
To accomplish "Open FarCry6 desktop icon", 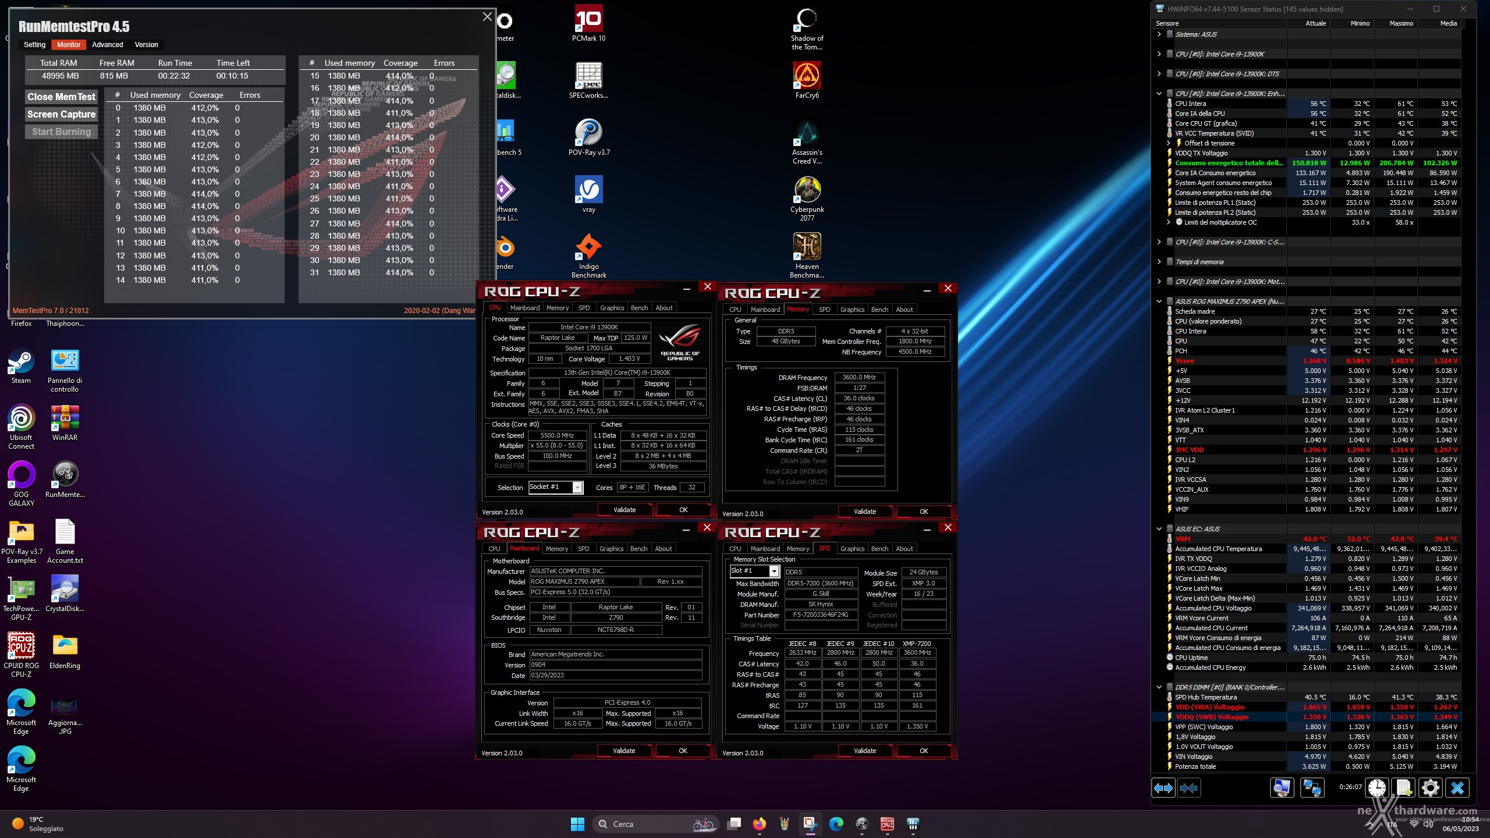I will coord(807,80).
